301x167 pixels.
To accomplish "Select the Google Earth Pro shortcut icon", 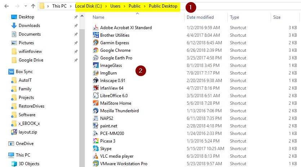I will click(96, 58).
